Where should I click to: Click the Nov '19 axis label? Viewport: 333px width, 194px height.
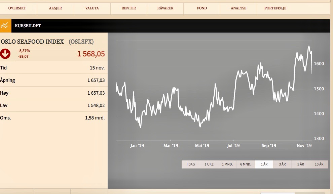click(x=304, y=146)
